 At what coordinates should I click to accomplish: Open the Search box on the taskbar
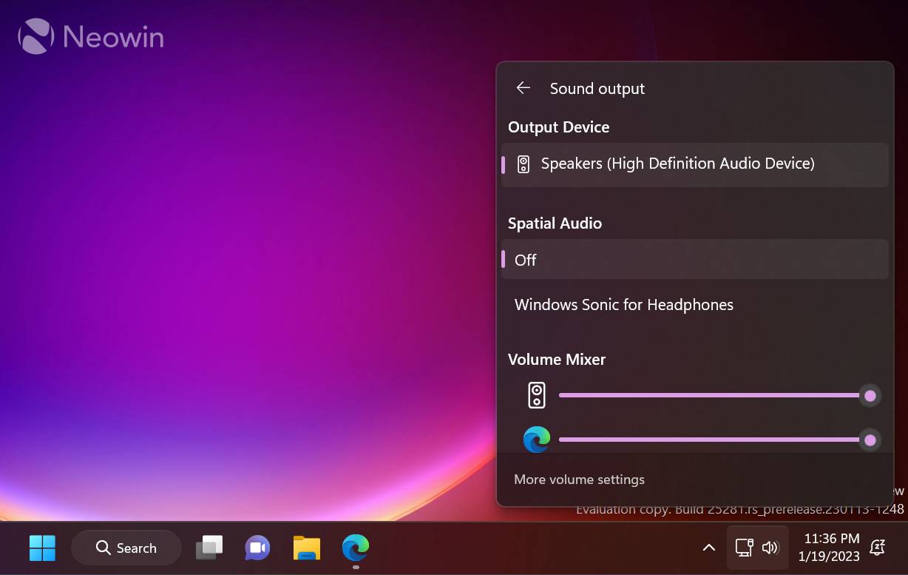click(x=126, y=548)
